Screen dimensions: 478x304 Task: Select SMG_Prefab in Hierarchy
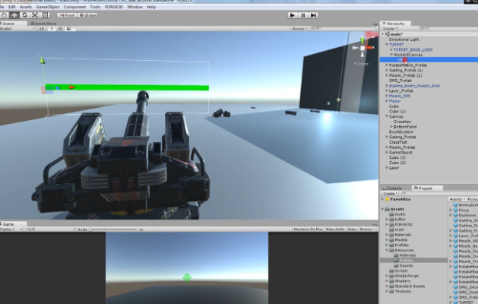(400, 81)
